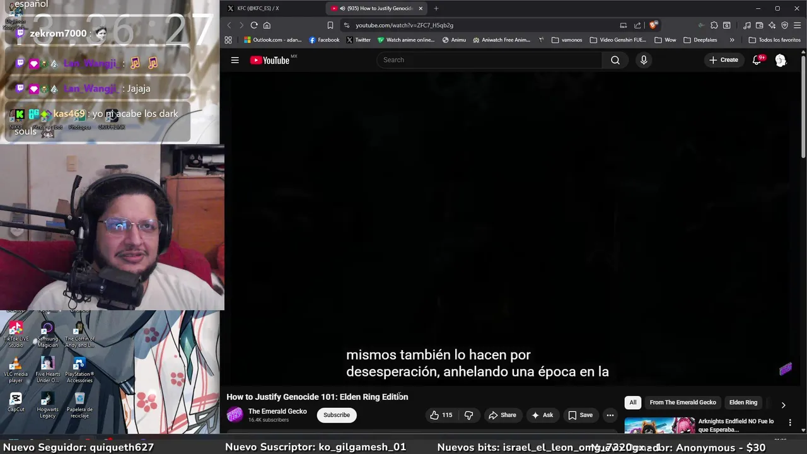The width and height of the screenshot is (807, 454).
Task: Open Brave wallet toolbar icon
Action: [x=759, y=25]
